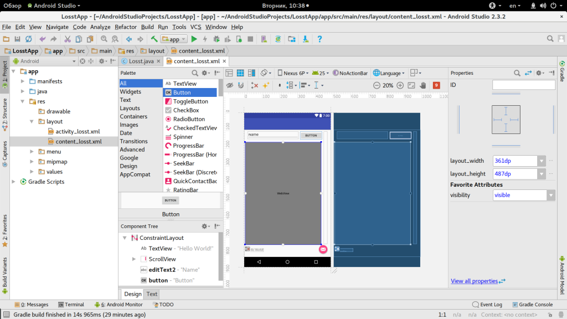
Task: Expand the ScrollView node in Component Tree
Action: 134,259
